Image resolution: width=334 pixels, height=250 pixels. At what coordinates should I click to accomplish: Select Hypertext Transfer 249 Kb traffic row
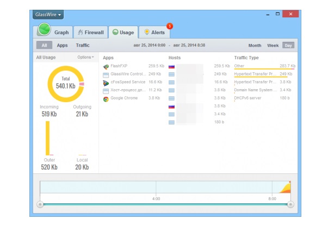[265, 74]
